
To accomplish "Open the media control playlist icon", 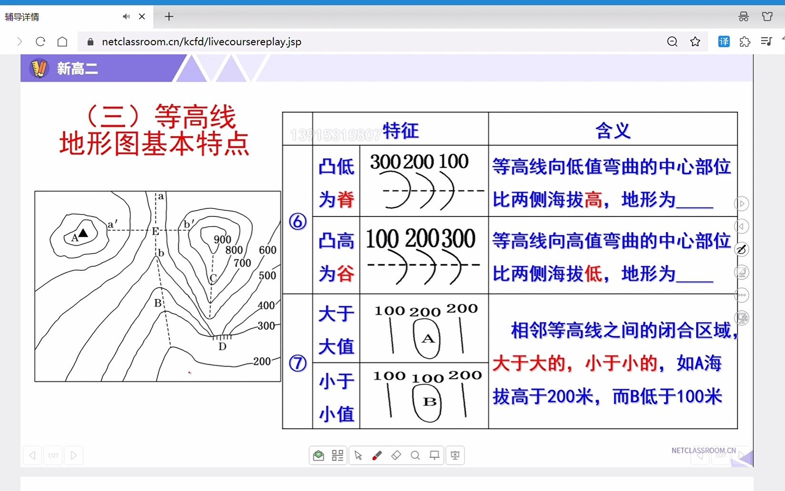I will point(766,42).
